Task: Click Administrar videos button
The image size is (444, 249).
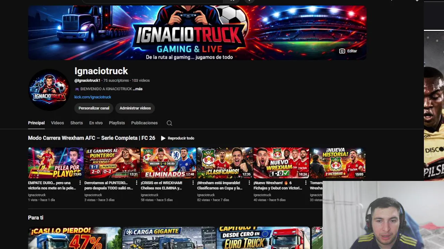Action: [135, 108]
